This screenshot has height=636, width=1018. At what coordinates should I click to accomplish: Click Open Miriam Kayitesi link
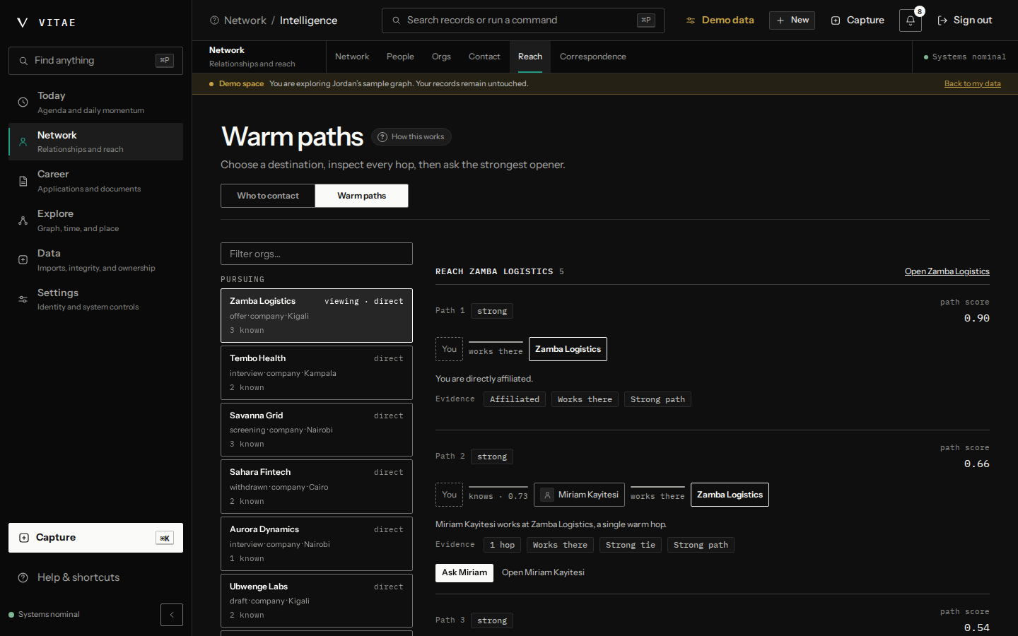543,572
